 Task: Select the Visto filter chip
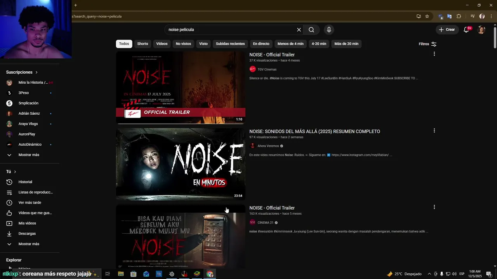tap(203, 44)
